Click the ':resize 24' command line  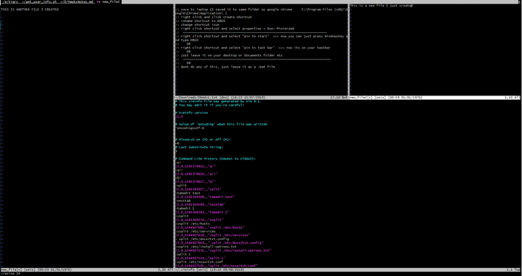coord(10,274)
